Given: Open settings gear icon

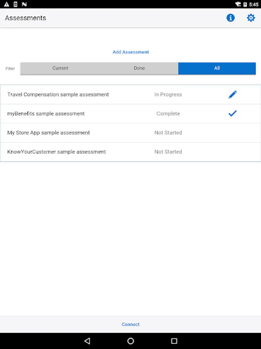Looking at the screenshot, I should [251, 18].
